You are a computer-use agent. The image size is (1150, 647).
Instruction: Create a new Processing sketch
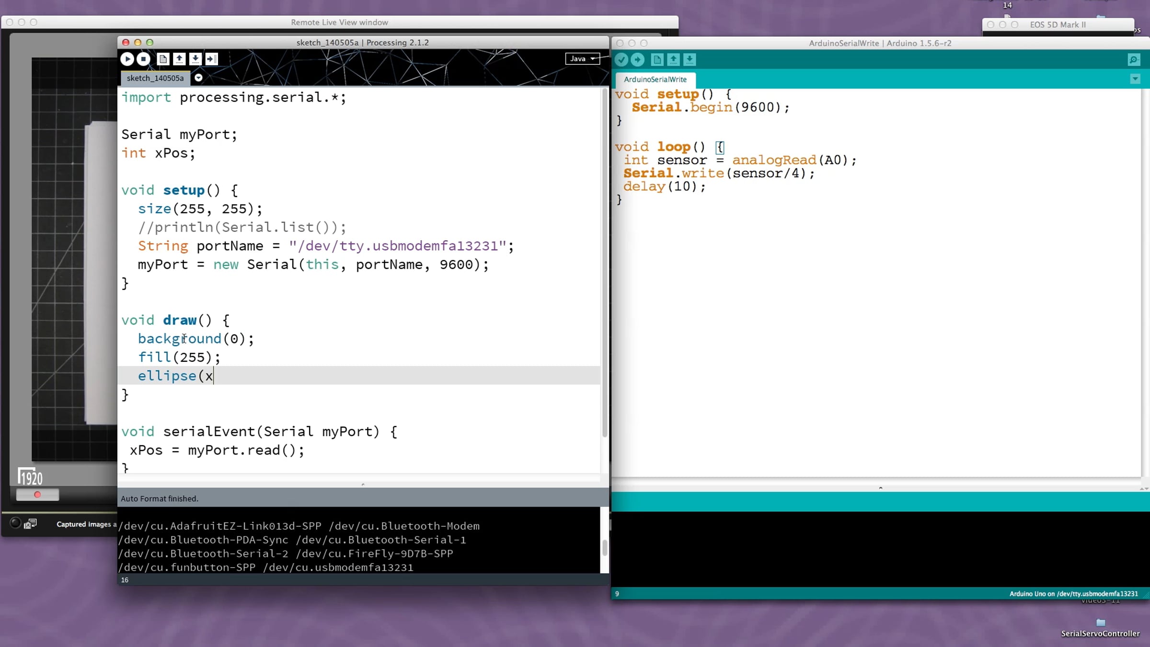163,59
